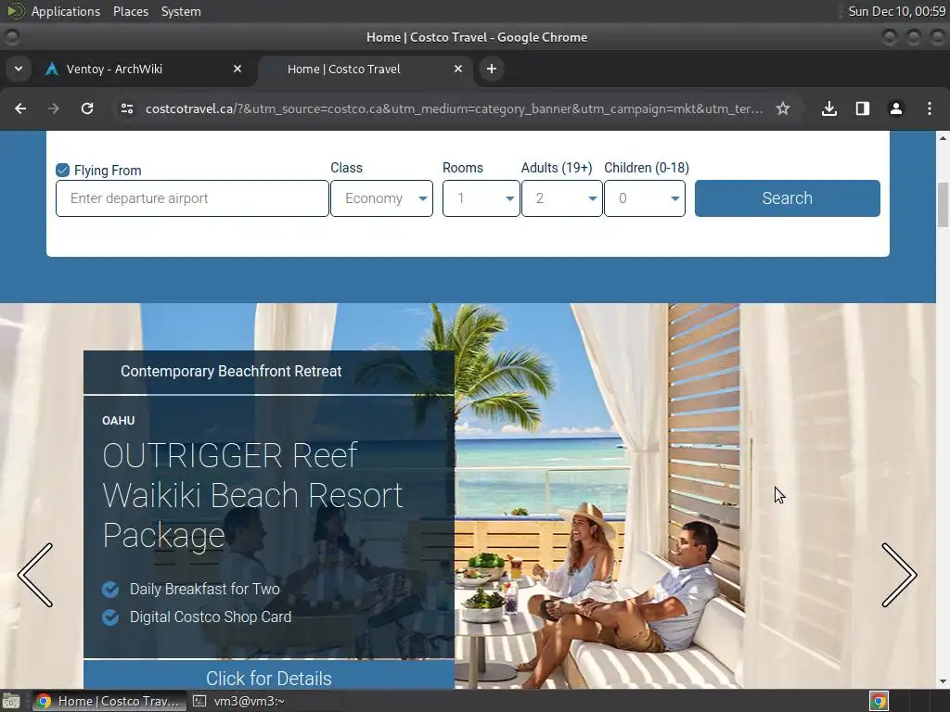Screen dimensions: 950x712
Task: Click the Click for Details button
Action: click(269, 676)
